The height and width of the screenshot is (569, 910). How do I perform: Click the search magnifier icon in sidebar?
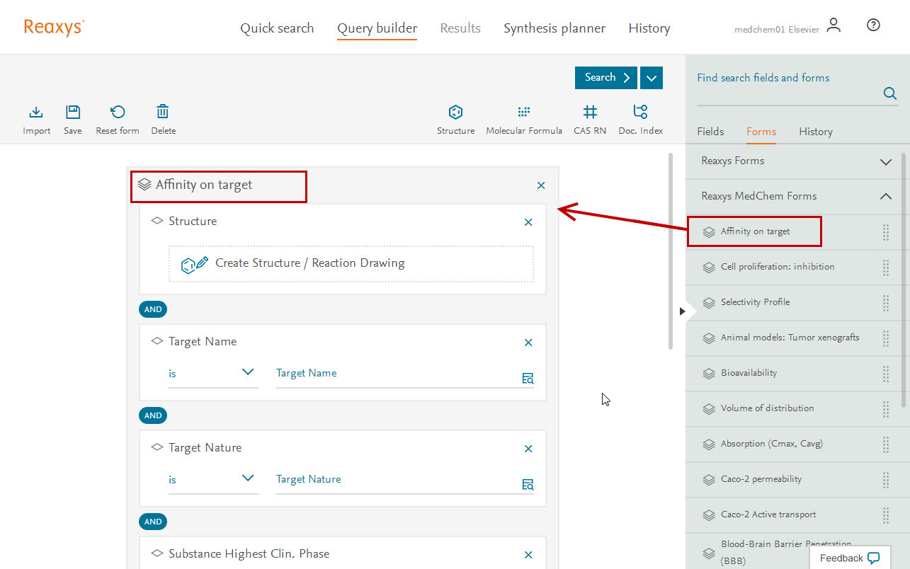[x=890, y=93]
